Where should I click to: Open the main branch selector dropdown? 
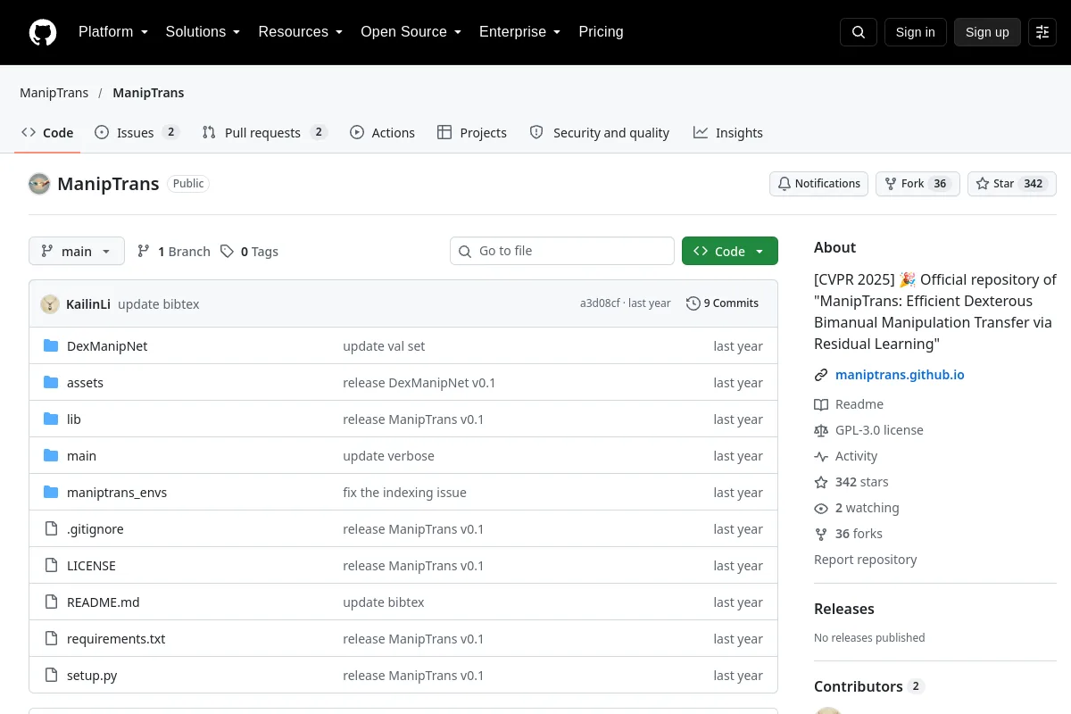point(77,252)
